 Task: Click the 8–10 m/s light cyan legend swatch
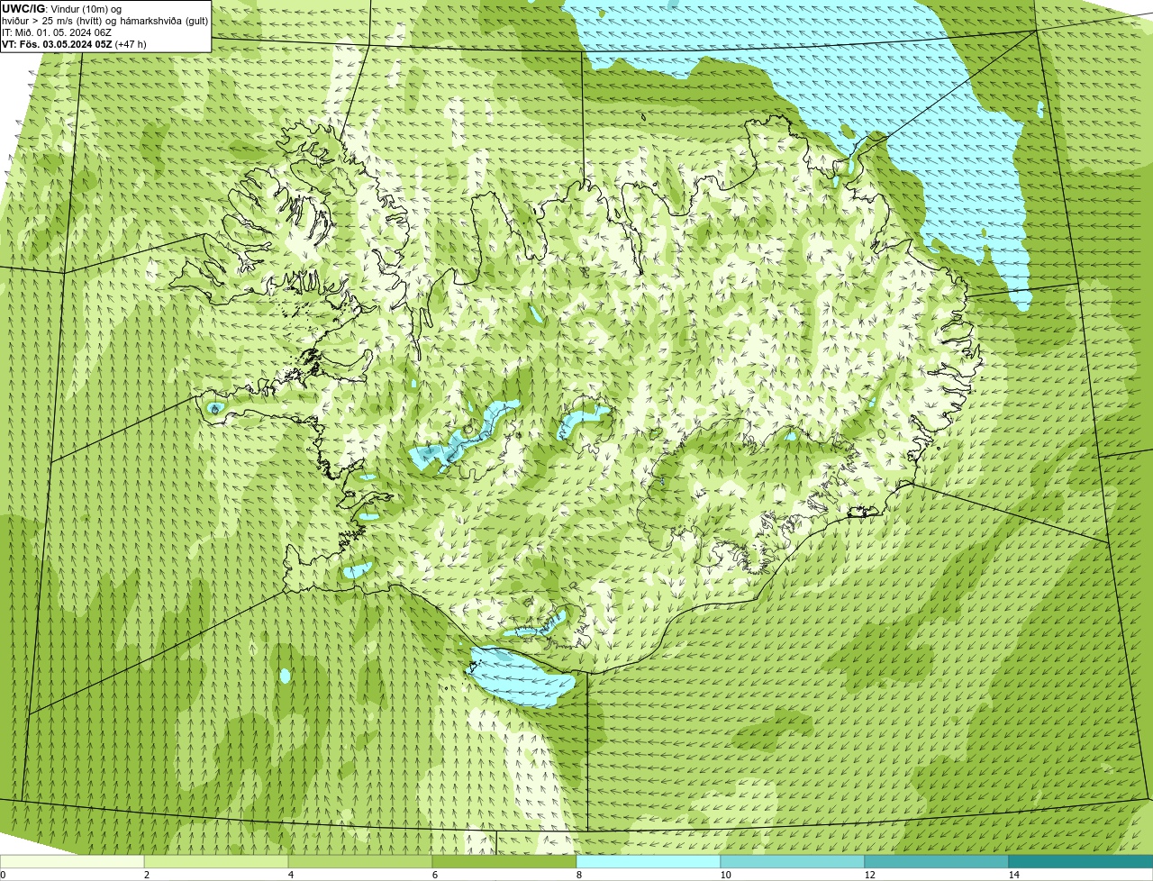pyautogui.click(x=649, y=861)
